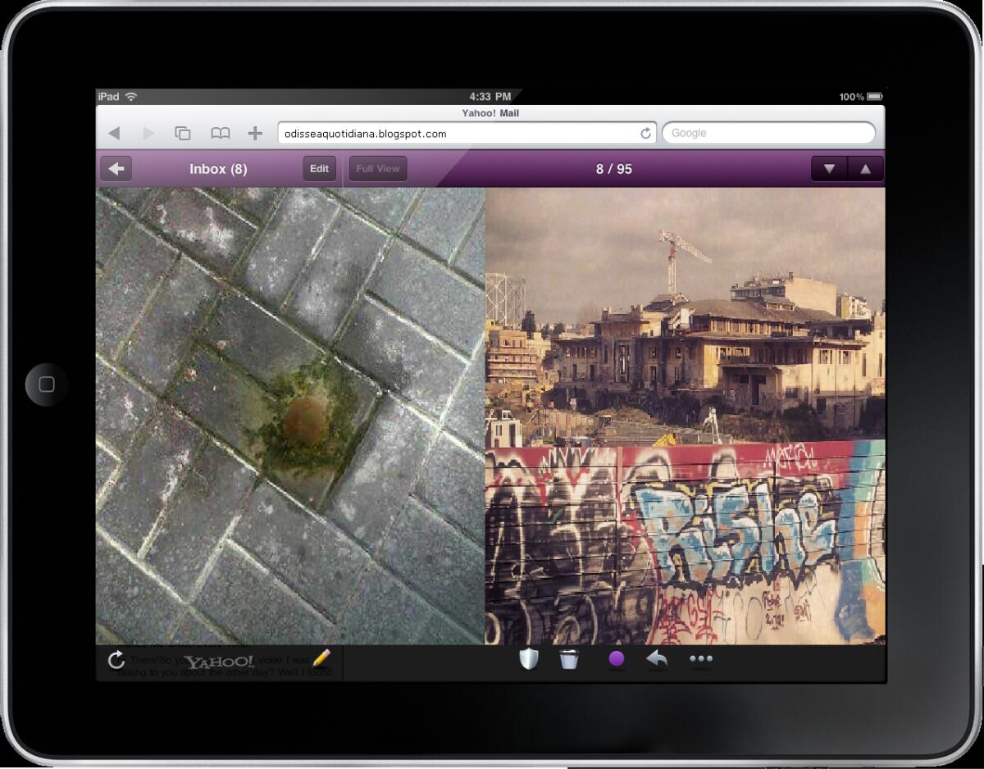
Task: Go to next message with down arrow
Action: pyautogui.click(x=829, y=169)
